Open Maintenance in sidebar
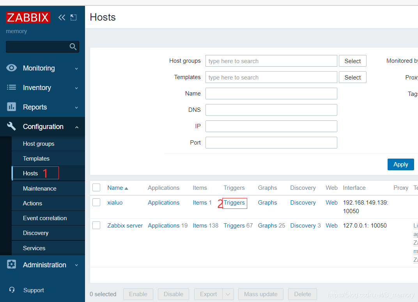418x302 pixels. pyautogui.click(x=40, y=189)
